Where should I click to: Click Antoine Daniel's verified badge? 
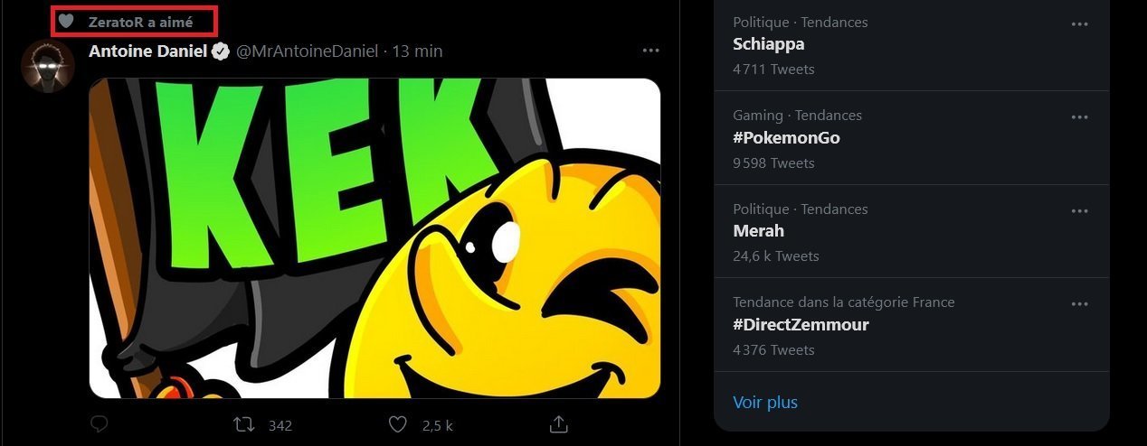pyautogui.click(x=220, y=51)
